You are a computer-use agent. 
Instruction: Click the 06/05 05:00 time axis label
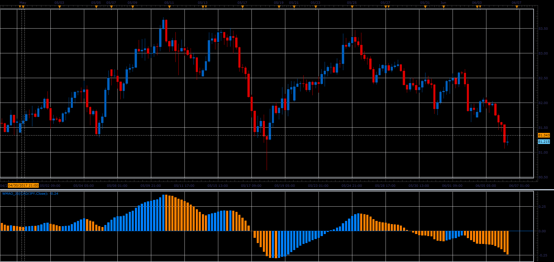[x=486, y=186]
